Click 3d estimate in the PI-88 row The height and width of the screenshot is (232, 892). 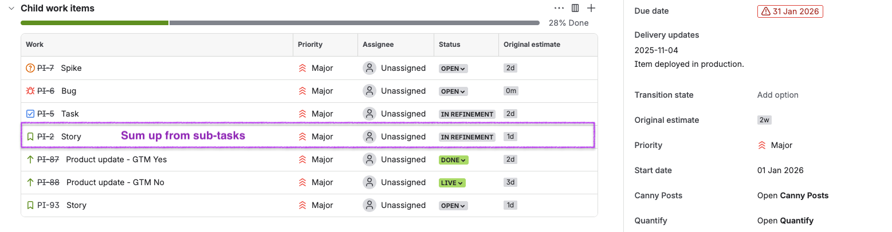click(510, 182)
